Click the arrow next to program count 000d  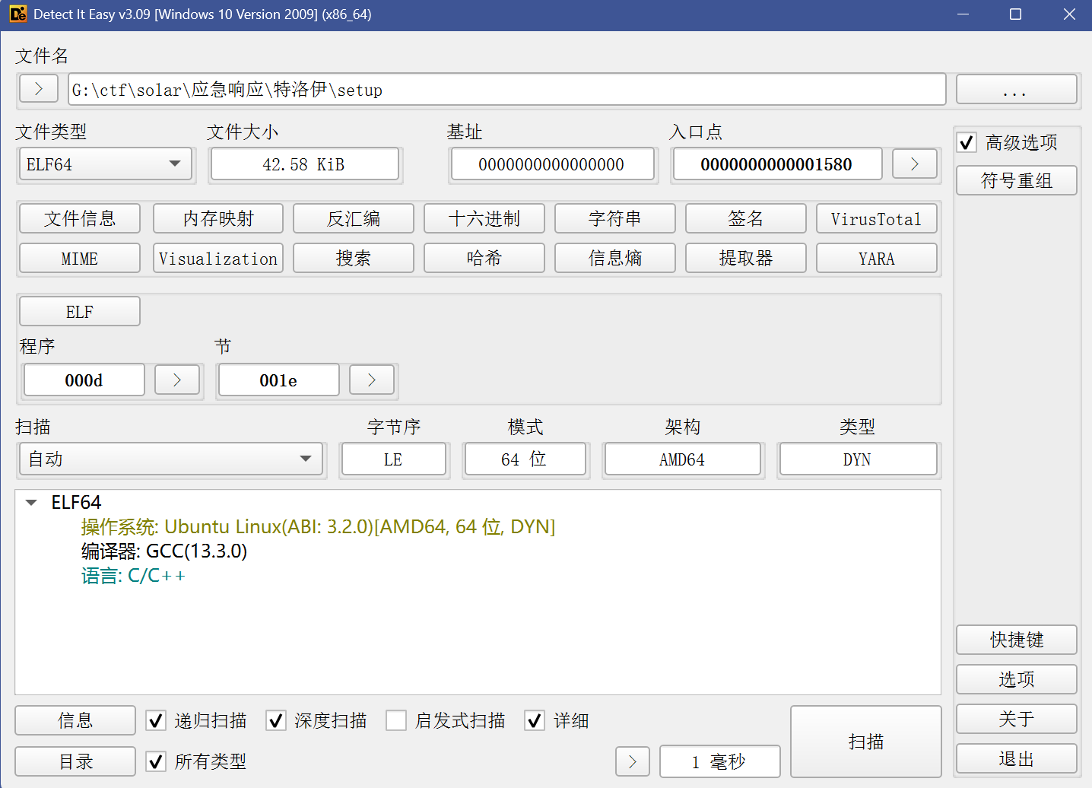[177, 380]
